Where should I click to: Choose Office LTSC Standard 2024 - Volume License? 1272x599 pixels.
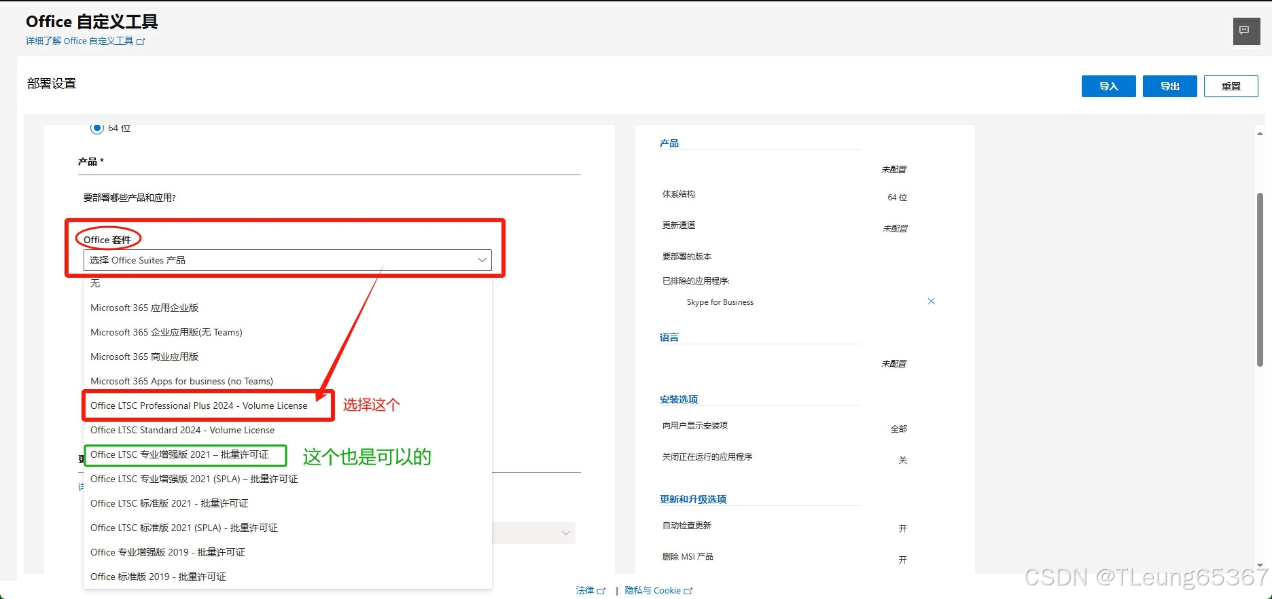[287, 430]
